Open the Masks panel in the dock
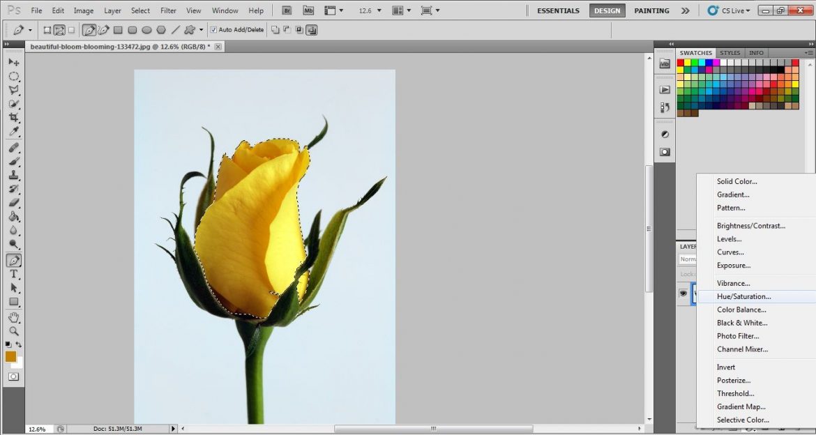This screenshot has width=816, height=435. [x=665, y=152]
